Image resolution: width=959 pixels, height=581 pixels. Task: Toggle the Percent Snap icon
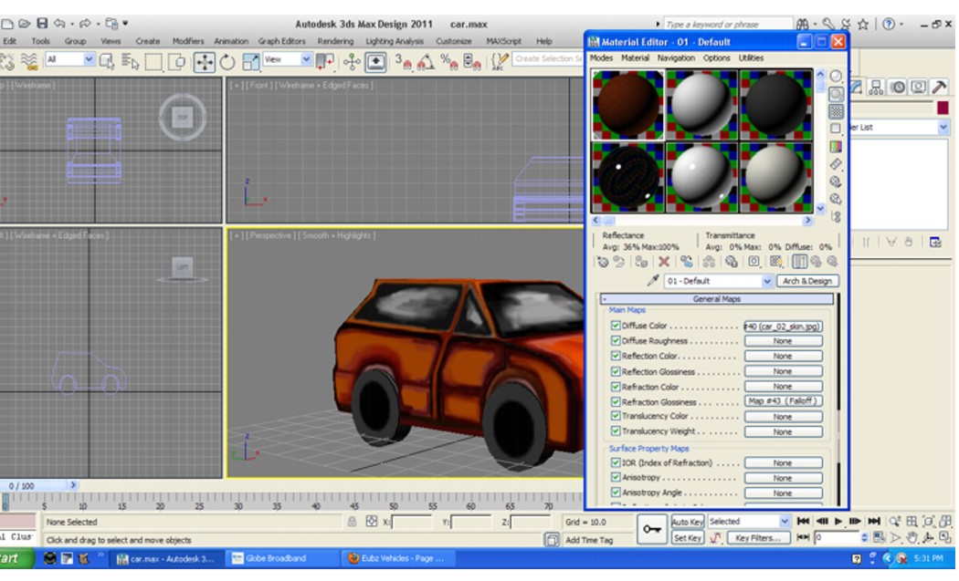click(x=449, y=62)
